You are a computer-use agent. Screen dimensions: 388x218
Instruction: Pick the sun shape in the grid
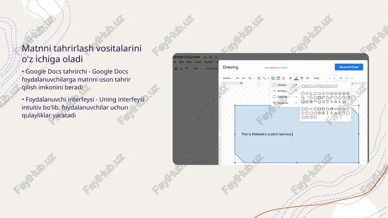coord(336,102)
